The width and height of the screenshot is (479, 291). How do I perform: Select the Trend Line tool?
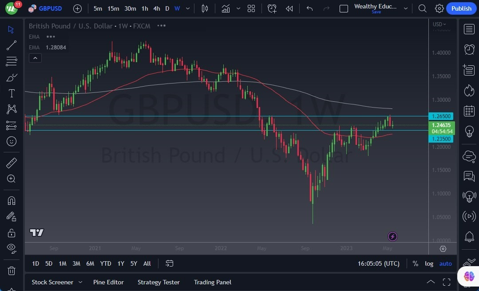point(12,45)
